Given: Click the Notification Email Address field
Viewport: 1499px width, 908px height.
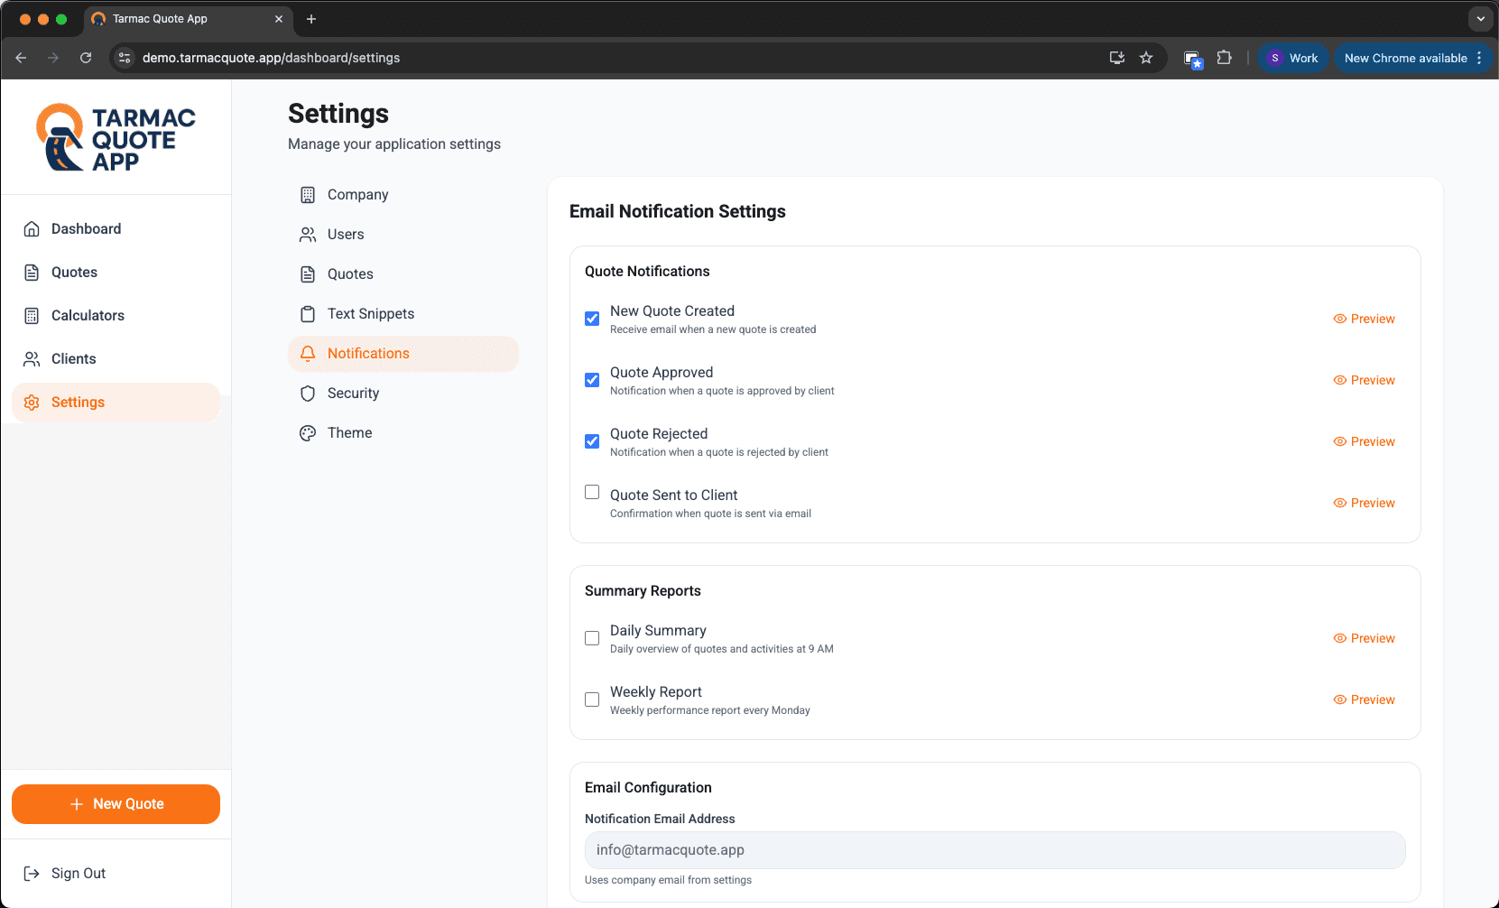Looking at the screenshot, I should tap(995, 850).
